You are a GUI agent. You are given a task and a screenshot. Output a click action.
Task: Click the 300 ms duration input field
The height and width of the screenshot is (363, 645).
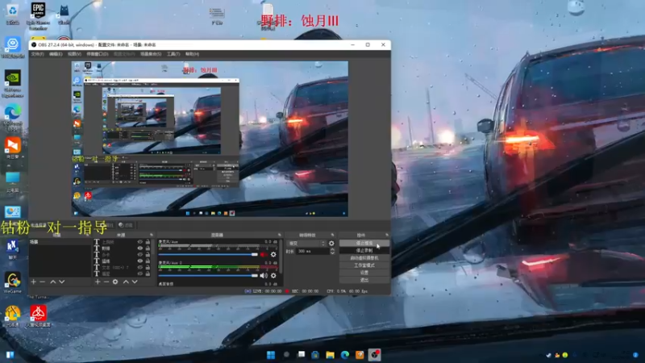[x=312, y=251]
